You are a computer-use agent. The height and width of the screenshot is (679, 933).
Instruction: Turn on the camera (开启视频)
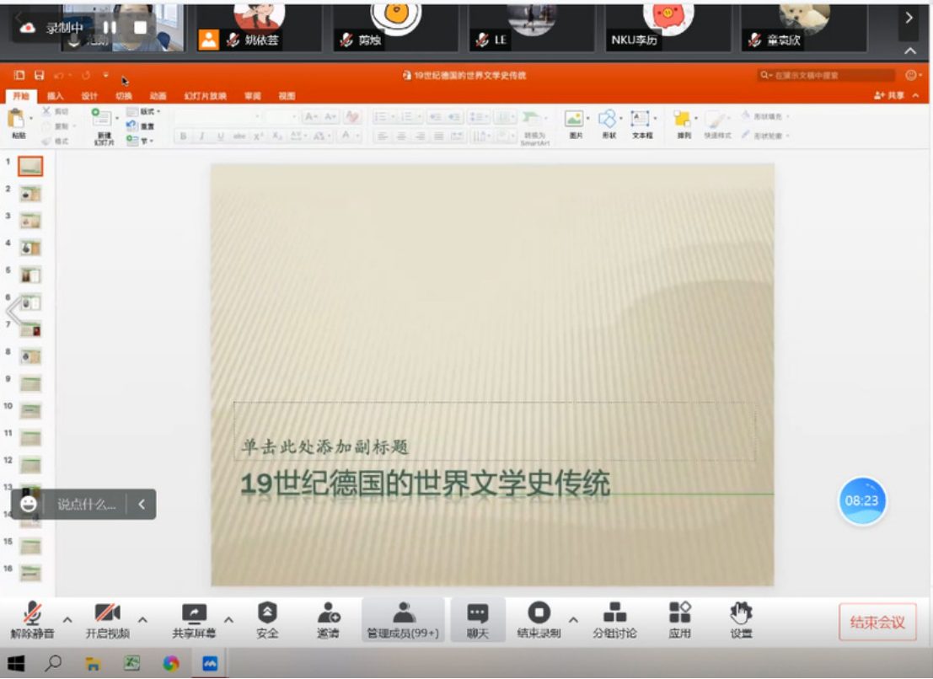[107, 620]
